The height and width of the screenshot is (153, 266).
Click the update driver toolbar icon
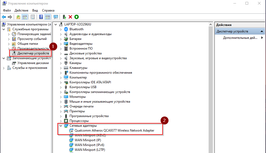pos(64,17)
